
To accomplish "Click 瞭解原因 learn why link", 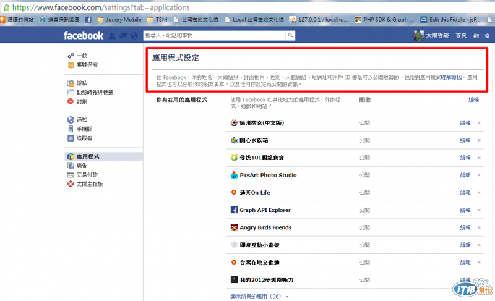I will tap(452, 77).
